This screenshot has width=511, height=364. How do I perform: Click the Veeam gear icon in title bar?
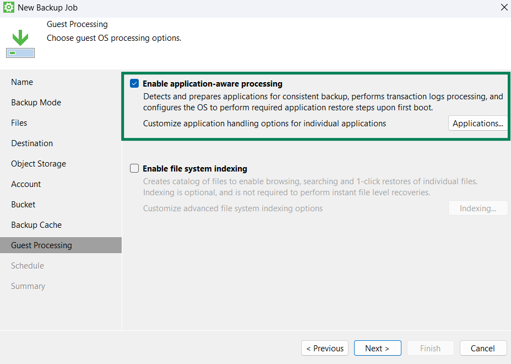coord(8,8)
